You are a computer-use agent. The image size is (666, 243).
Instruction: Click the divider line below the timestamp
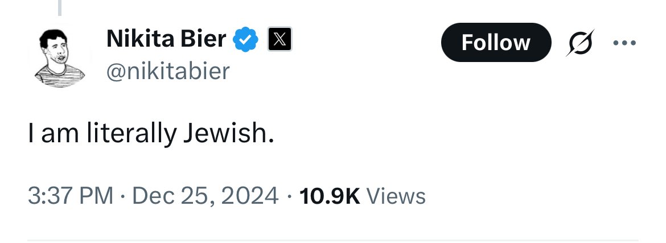pos(333,240)
